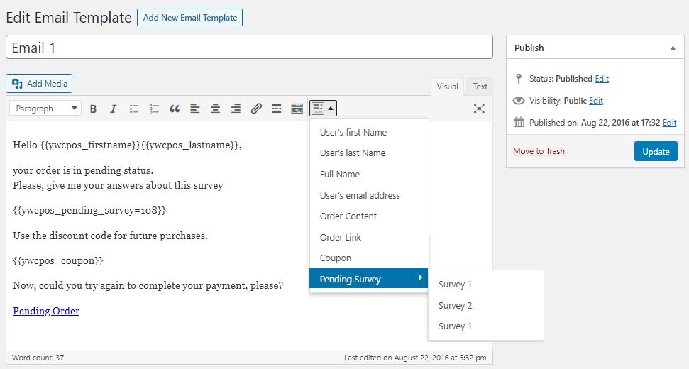Insert or edit a link icon

pyautogui.click(x=256, y=109)
